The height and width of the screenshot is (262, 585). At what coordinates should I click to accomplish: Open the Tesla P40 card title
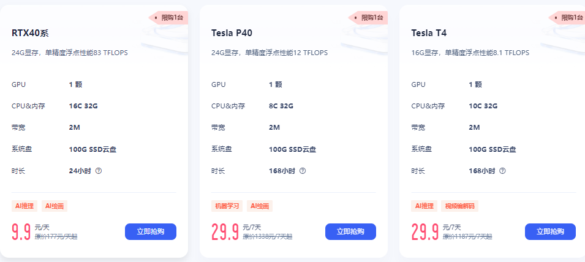[x=232, y=33]
